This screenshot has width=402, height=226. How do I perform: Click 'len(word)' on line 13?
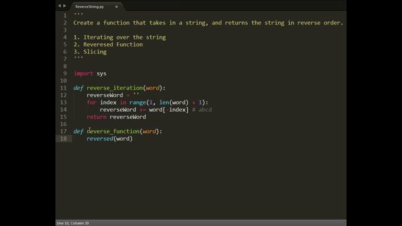tap(173, 102)
